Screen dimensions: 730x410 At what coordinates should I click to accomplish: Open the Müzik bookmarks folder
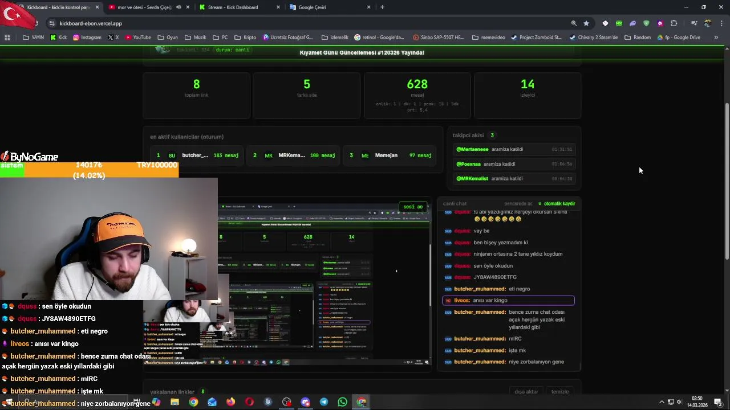coord(196,38)
